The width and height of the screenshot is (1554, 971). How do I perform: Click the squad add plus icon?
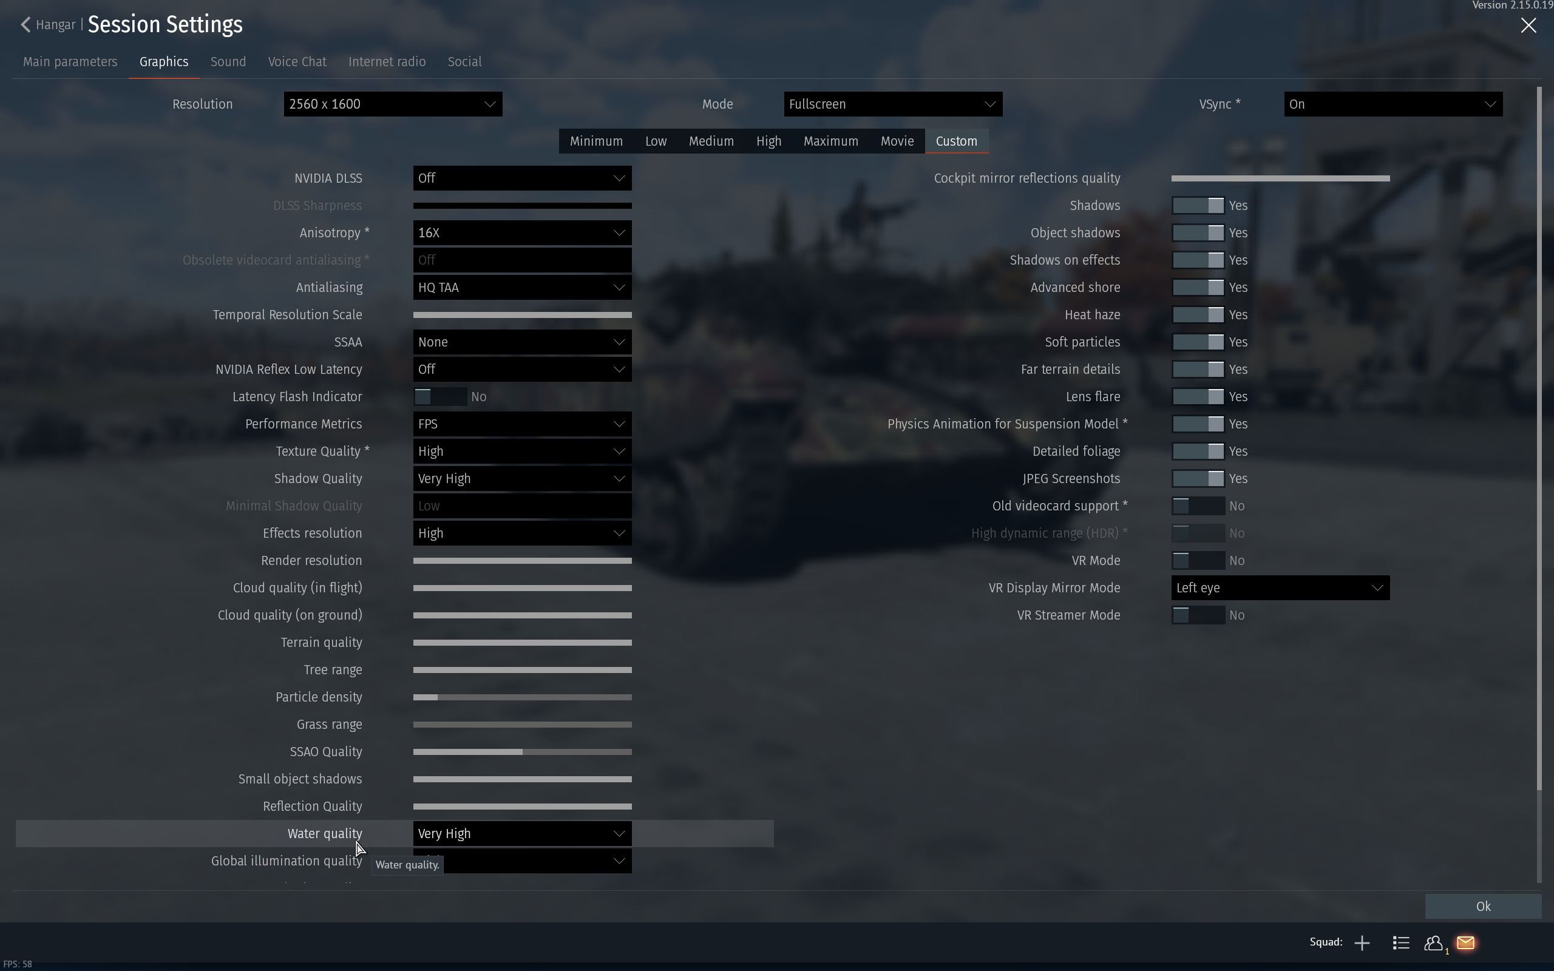pos(1362,942)
